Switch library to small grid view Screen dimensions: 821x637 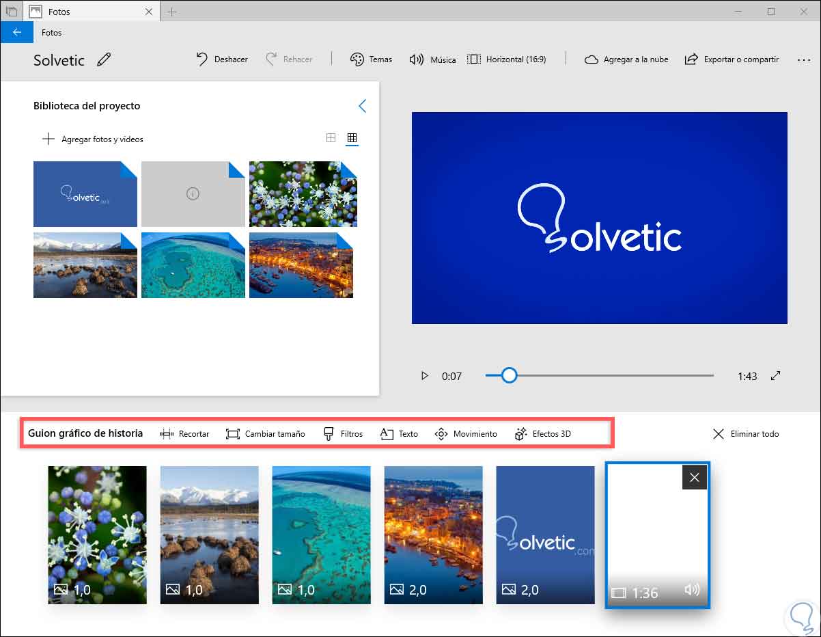352,138
